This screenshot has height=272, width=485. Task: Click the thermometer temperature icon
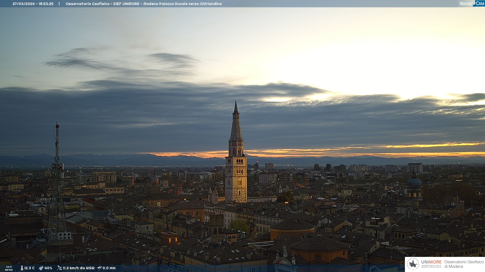22,268
